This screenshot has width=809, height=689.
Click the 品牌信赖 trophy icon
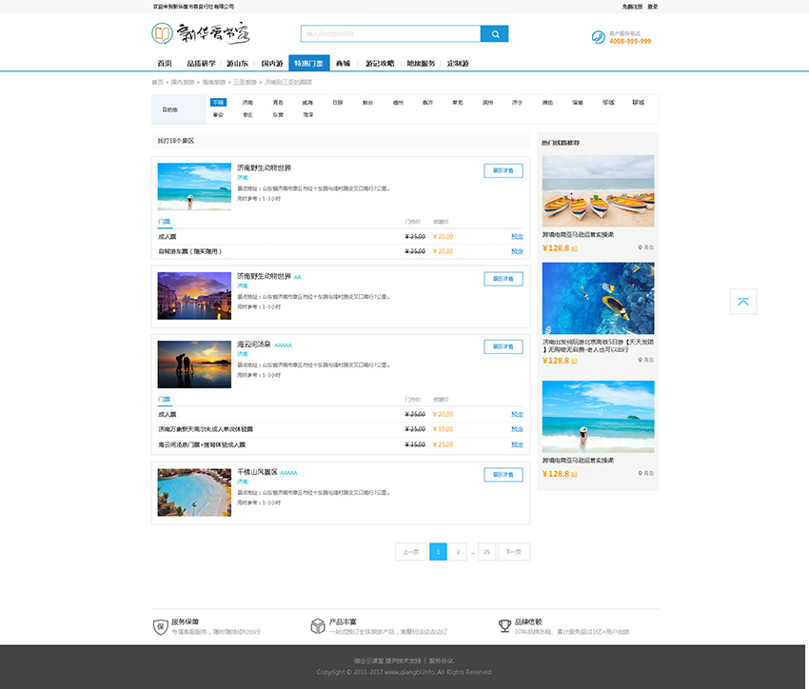coord(504,626)
